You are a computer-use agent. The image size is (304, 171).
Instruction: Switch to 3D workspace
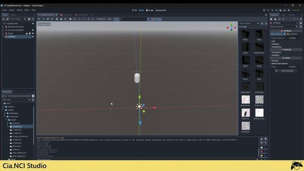click(x=142, y=10)
